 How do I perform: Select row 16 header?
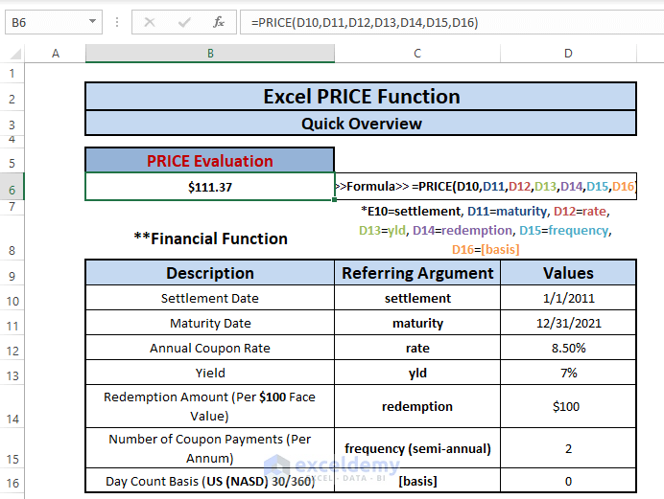12,483
